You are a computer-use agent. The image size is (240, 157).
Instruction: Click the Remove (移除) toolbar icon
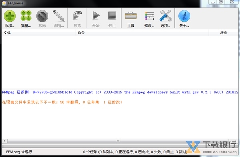pos(42,16)
